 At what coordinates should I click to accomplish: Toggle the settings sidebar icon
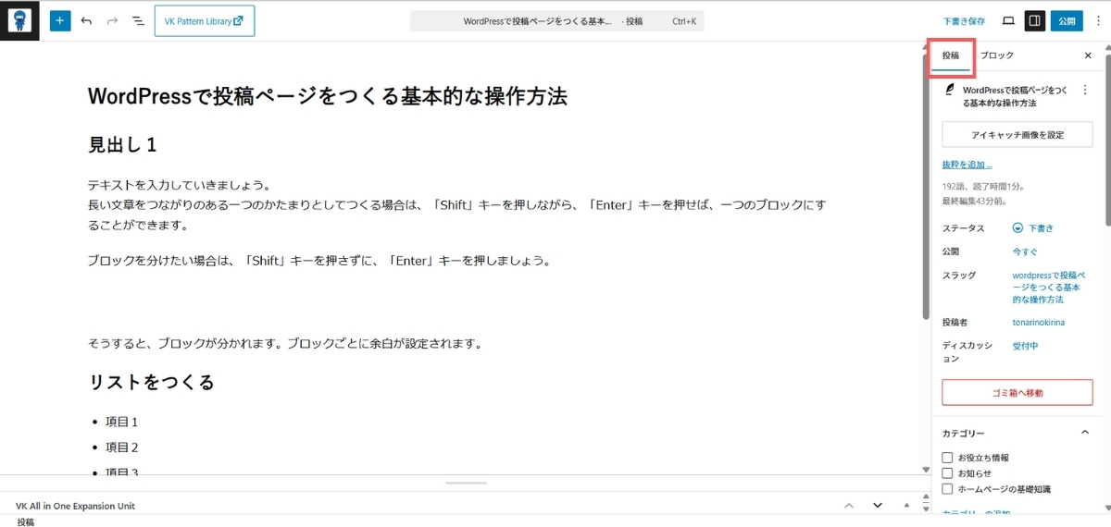1035,20
